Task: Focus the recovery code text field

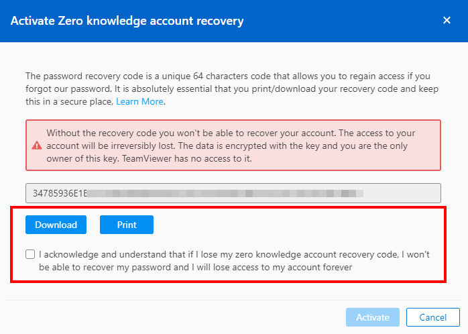Action: (233, 193)
